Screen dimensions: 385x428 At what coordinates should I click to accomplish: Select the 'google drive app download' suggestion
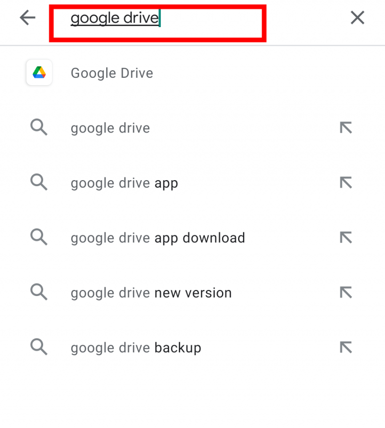pos(158,237)
